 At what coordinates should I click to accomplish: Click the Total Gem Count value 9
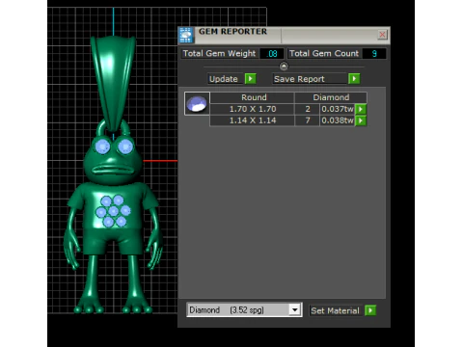tap(374, 54)
